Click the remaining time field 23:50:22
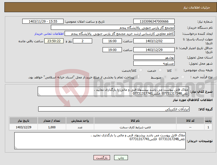217x165 pixels. 54,41
